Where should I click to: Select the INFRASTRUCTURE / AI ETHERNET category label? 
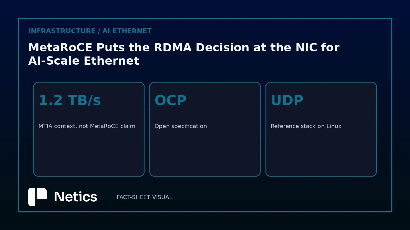tap(90, 31)
